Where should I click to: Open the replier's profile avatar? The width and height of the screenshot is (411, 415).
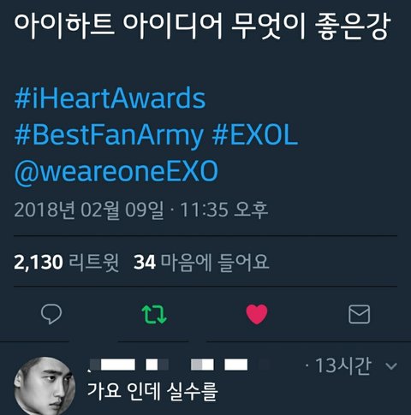[45, 386]
